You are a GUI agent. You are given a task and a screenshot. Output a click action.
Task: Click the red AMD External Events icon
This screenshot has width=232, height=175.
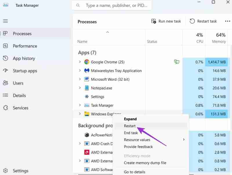tap(87, 152)
